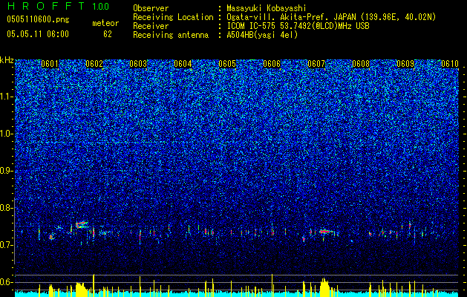Click the 0606 time marker

pyautogui.click(x=272, y=64)
